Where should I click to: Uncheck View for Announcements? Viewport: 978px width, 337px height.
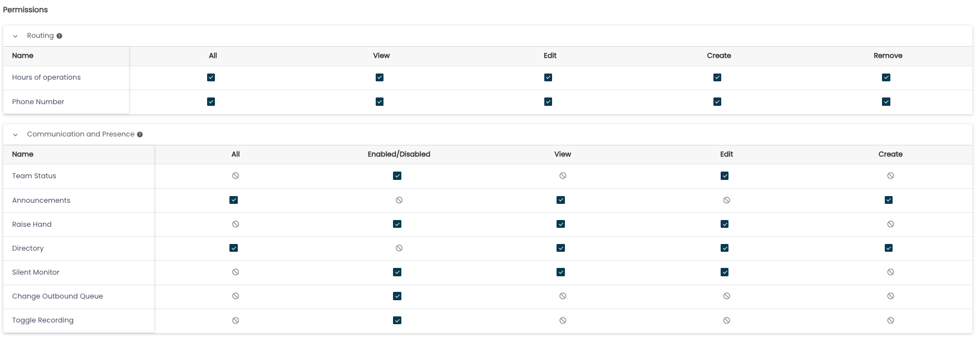point(560,200)
